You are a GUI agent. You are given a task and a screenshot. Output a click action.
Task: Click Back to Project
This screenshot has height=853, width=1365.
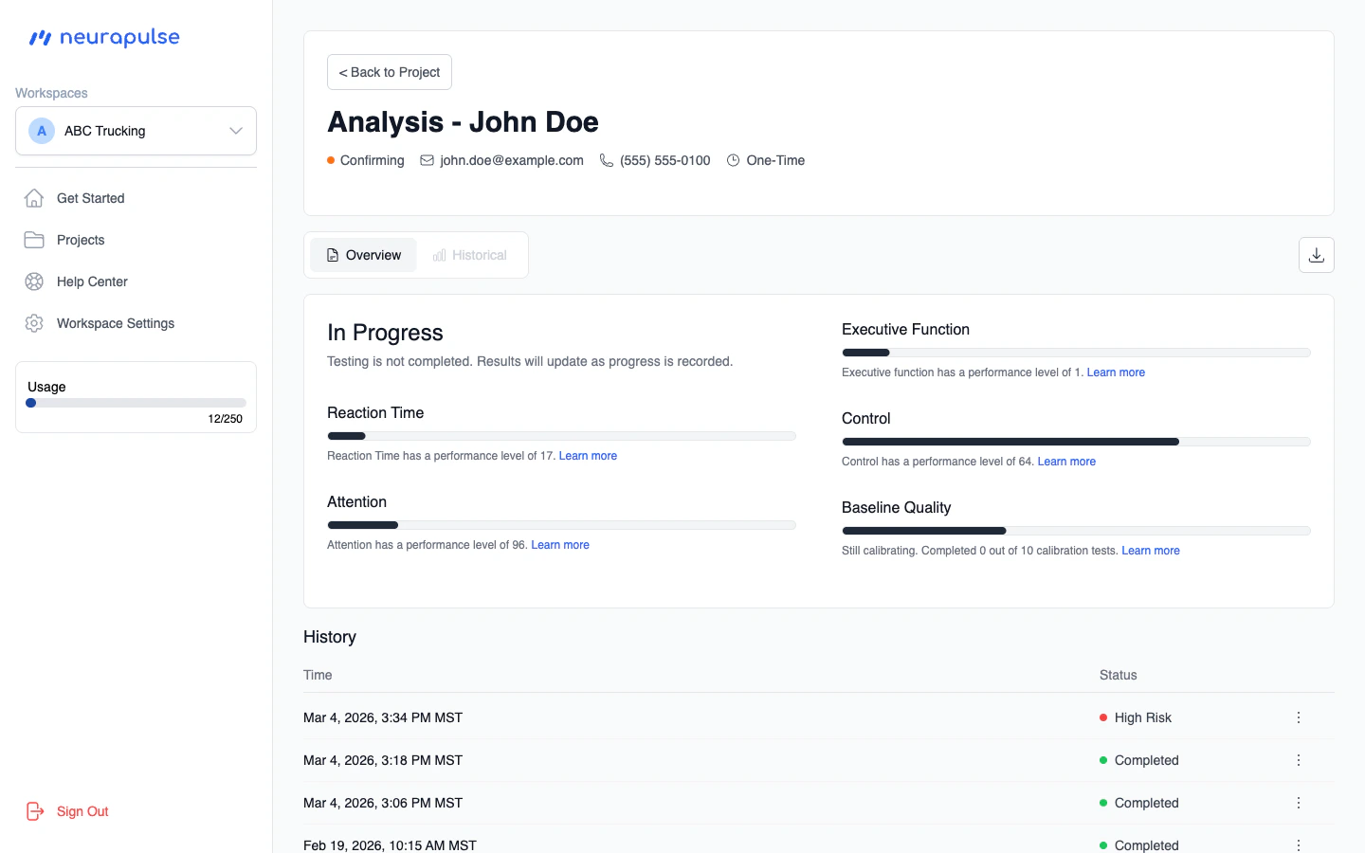point(389,72)
